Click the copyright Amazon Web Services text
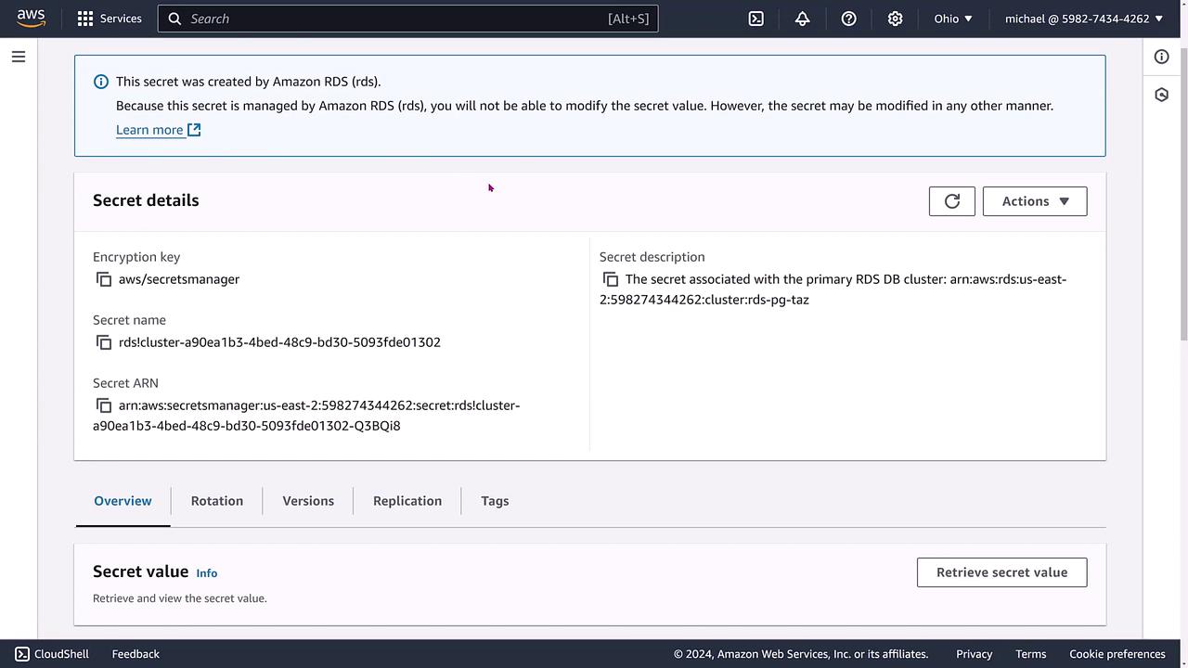1188x668 pixels. coord(801,654)
